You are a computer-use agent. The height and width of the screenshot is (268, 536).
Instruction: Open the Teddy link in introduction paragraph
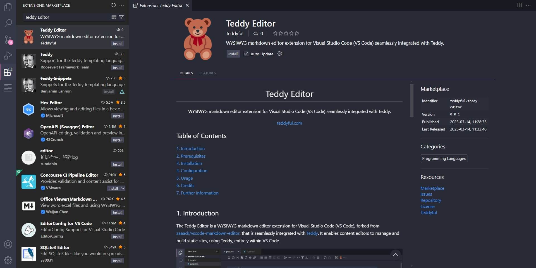tap(312, 233)
